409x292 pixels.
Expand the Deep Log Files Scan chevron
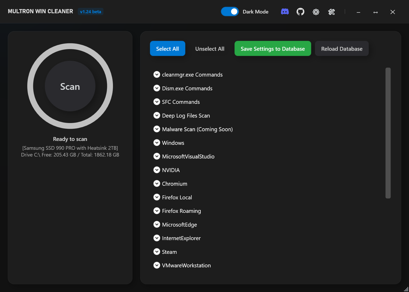pyautogui.click(x=157, y=116)
